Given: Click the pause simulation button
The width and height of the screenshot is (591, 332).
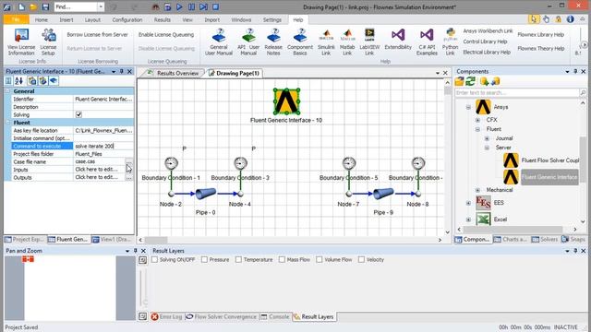Looking at the screenshot, I should pyautogui.click(x=191, y=6).
